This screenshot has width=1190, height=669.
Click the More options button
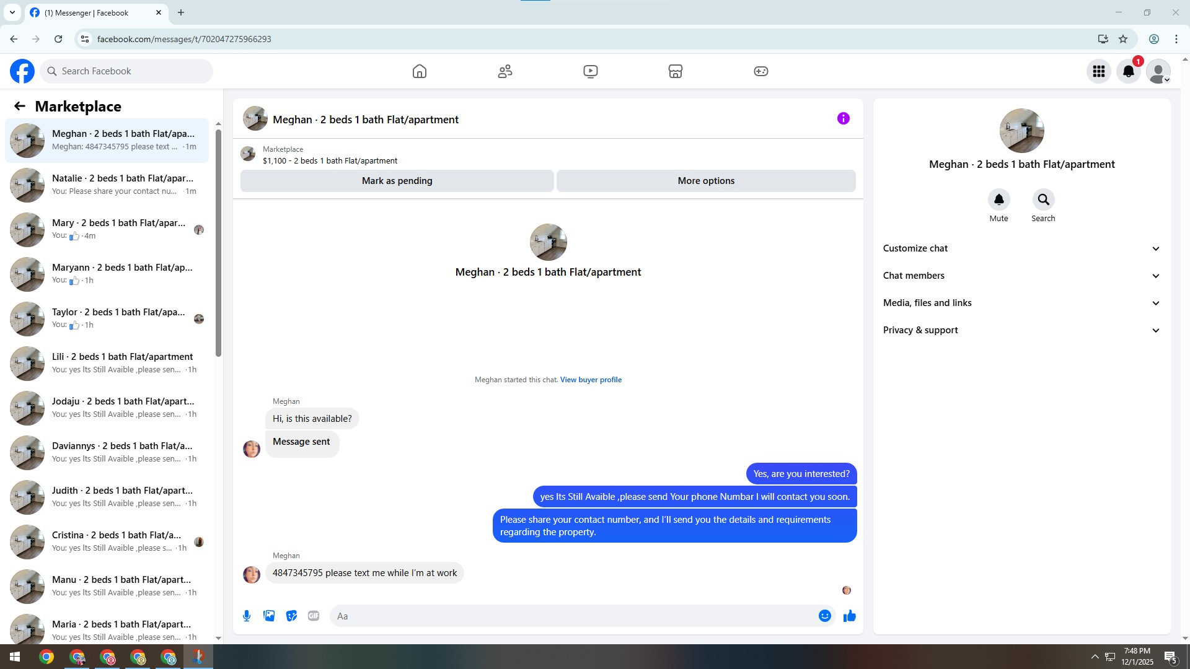point(706,181)
